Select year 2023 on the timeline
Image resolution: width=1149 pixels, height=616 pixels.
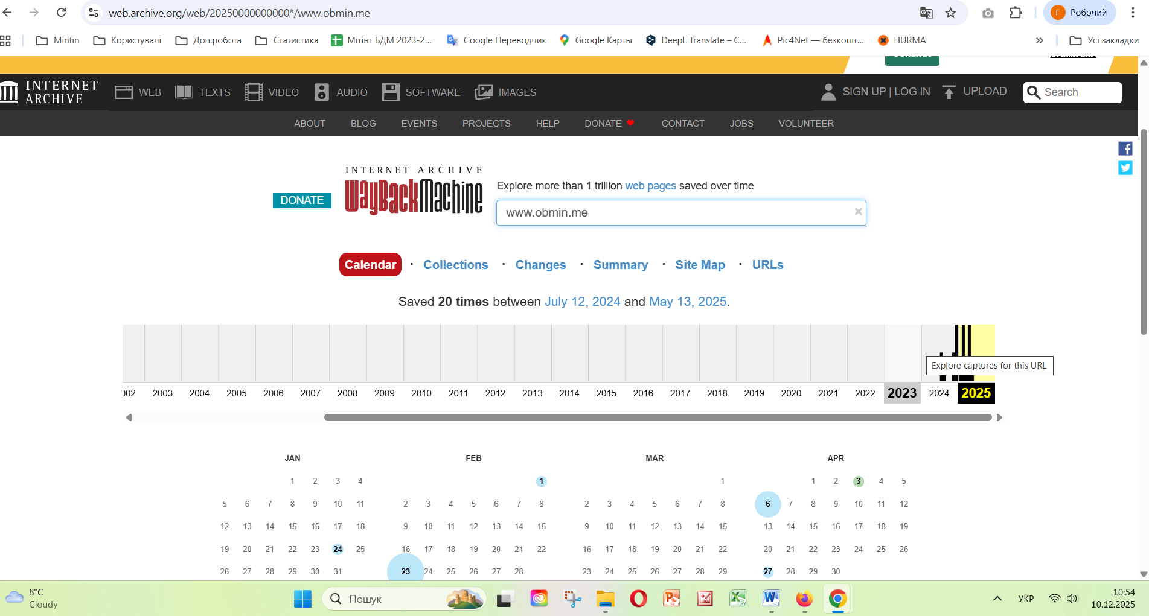pos(902,393)
